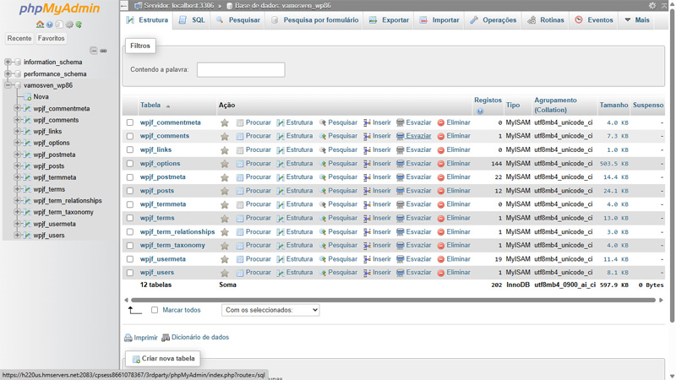
Task: Favorite the wpjf_options table star
Action: [x=225, y=164]
